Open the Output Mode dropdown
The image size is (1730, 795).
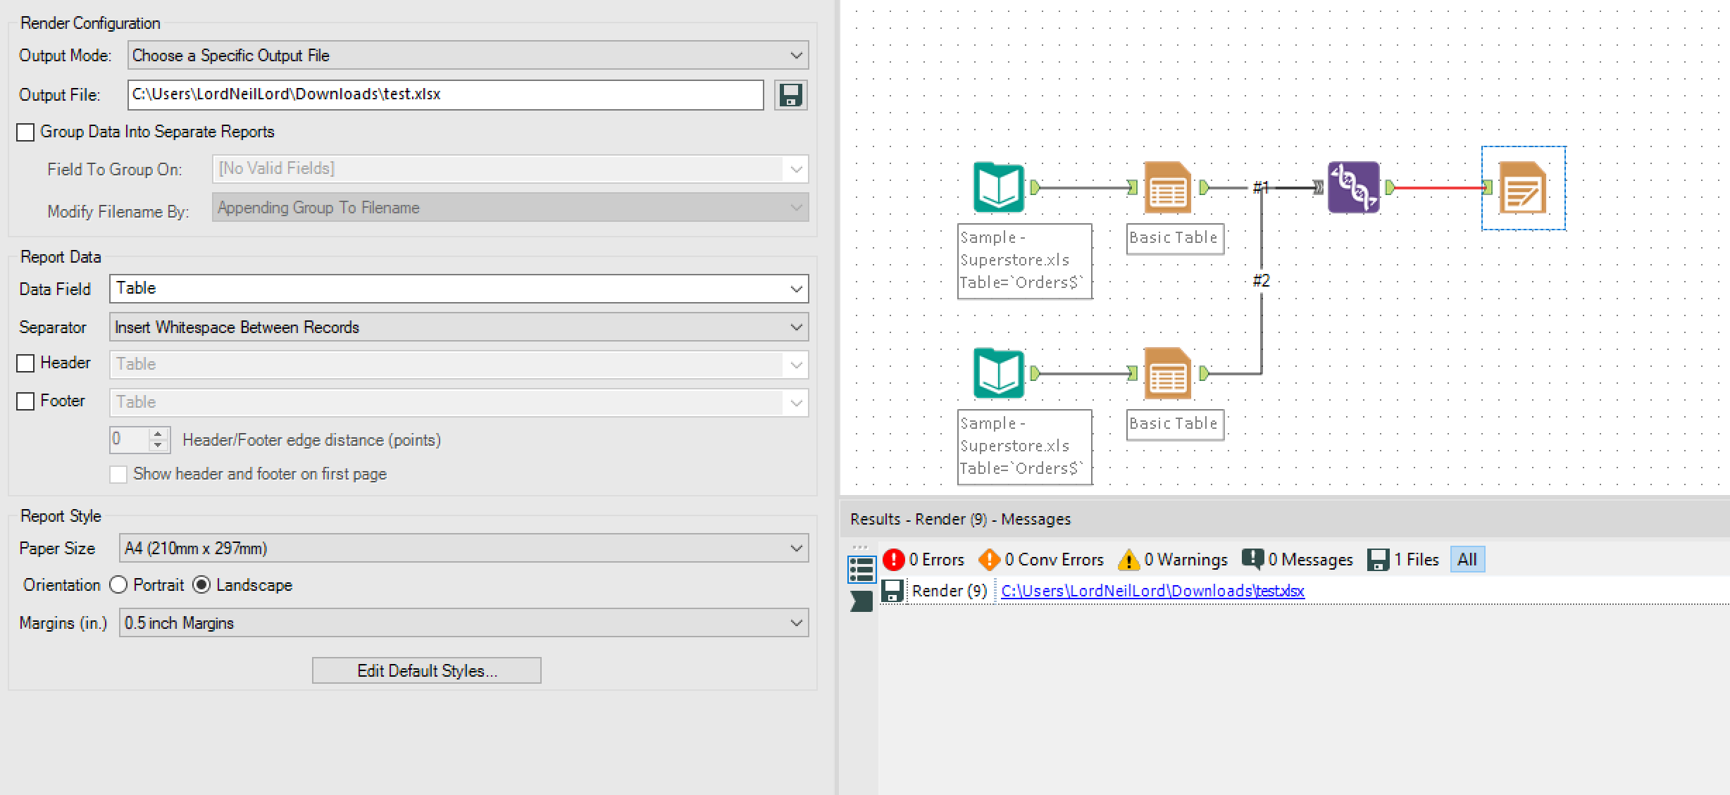[x=467, y=56]
